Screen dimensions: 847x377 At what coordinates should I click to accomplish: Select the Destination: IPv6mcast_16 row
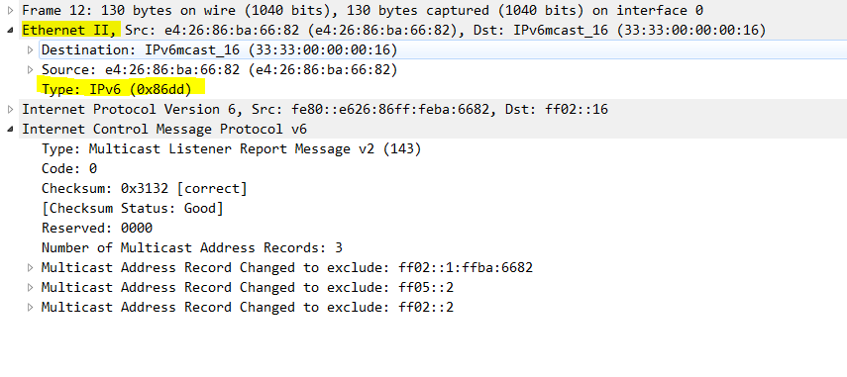tap(219, 50)
